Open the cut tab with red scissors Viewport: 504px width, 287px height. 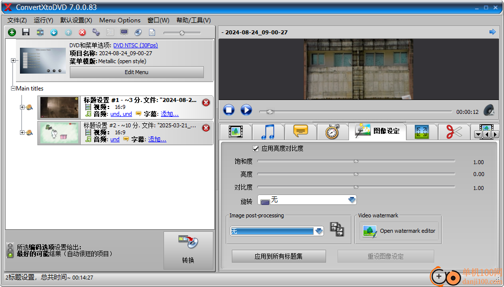[x=454, y=131]
